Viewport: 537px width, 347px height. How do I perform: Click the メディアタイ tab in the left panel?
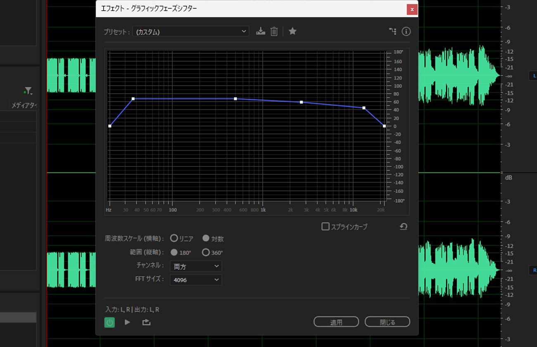point(24,105)
